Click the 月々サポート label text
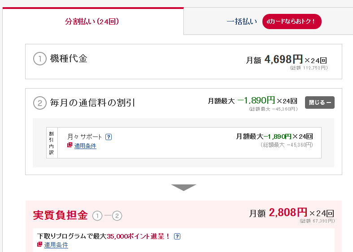This screenshot has height=252, width=353. (x=84, y=137)
